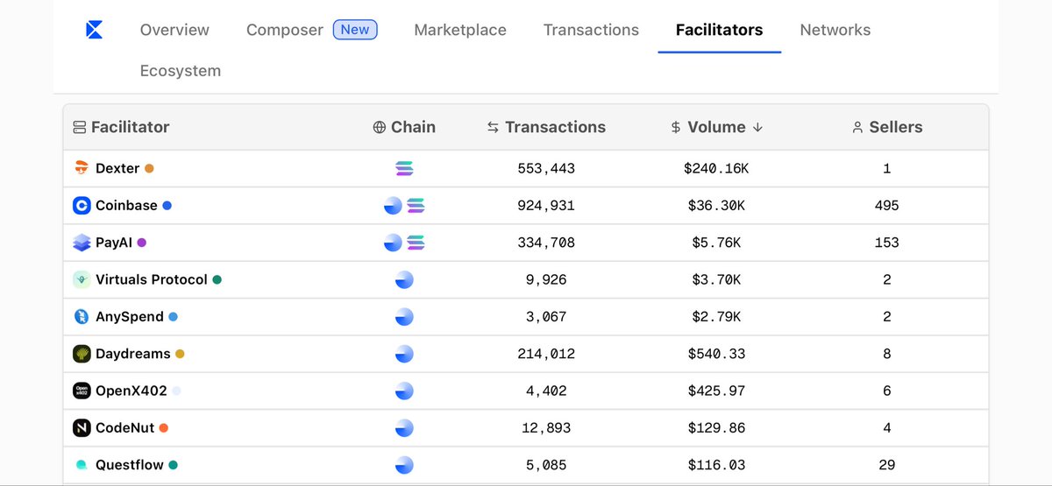
Task: Click the Virtuals Protocol logo icon
Action: (x=82, y=279)
